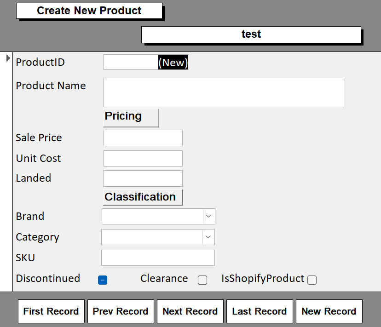Click the Prev Record navigation button
The height and width of the screenshot is (327, 381).
[x=121, y=311]
